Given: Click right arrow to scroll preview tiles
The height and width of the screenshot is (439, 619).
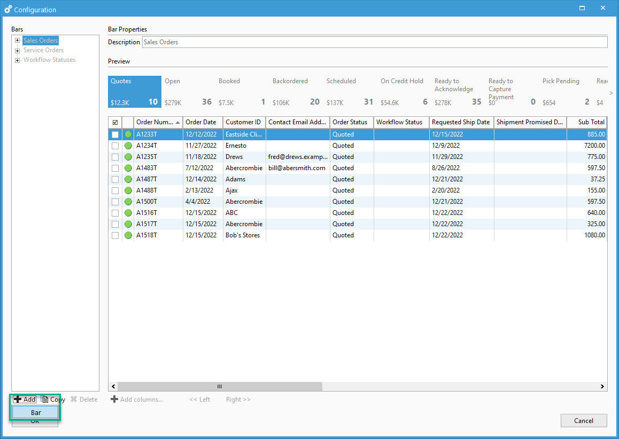Looking at the screenshot, I should point(611,93).
